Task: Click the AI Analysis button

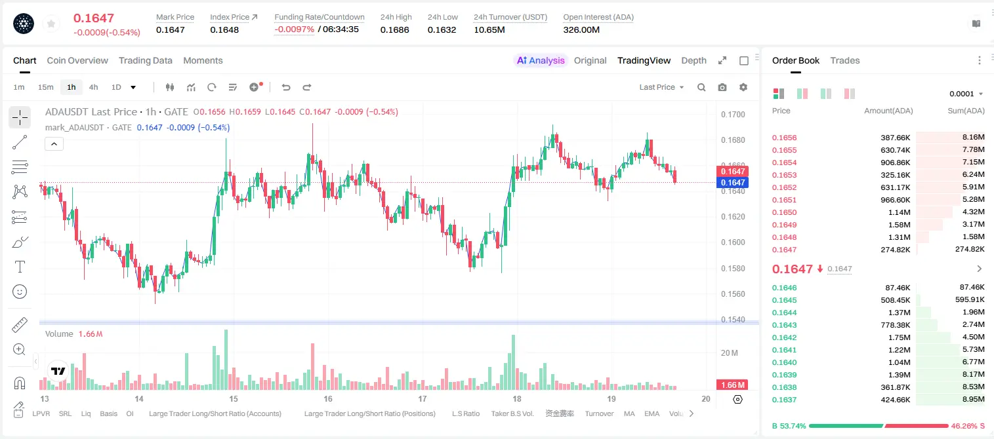Action: pos(541,60)
